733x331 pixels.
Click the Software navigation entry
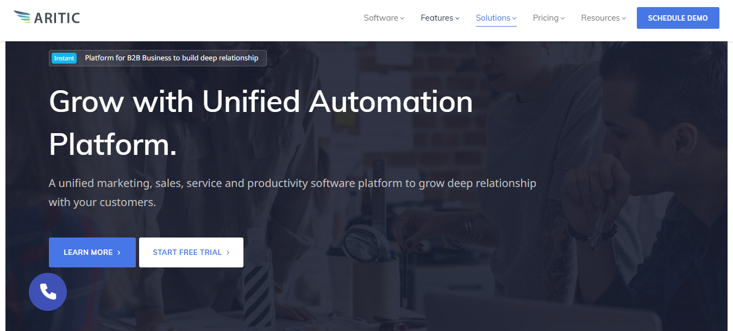click(x=380, y=18)
